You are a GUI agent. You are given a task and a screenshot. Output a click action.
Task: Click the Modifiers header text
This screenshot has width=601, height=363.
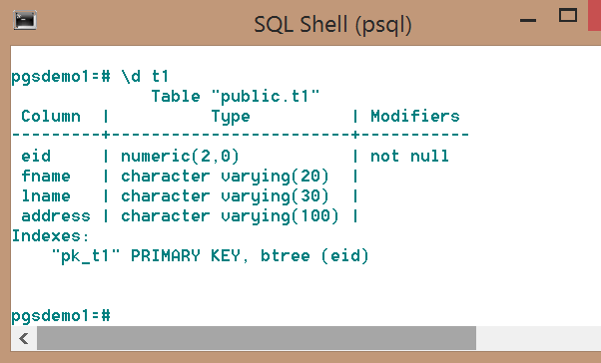[414, 117]
